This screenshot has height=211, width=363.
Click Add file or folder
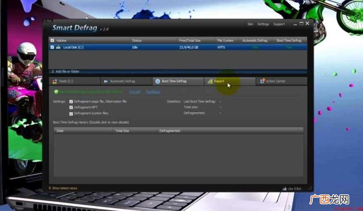tap(67, 71)
